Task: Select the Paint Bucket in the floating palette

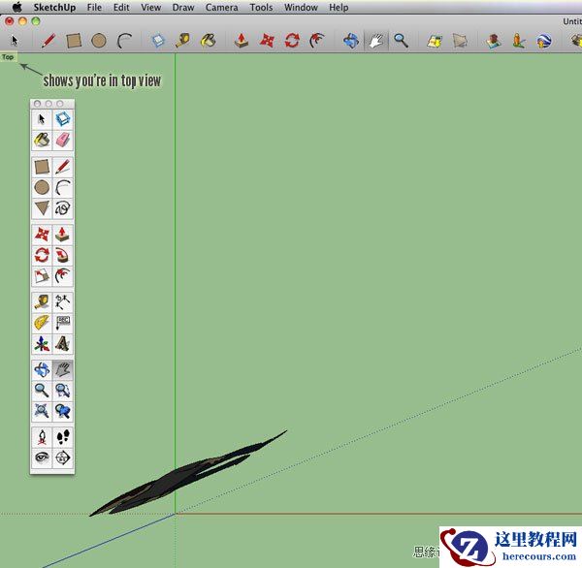Action: point(42,141)
